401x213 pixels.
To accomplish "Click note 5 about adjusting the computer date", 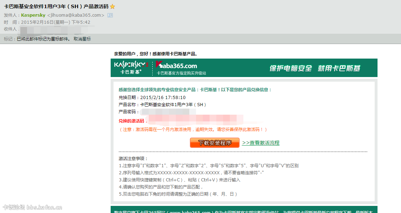I will point(178,194).
